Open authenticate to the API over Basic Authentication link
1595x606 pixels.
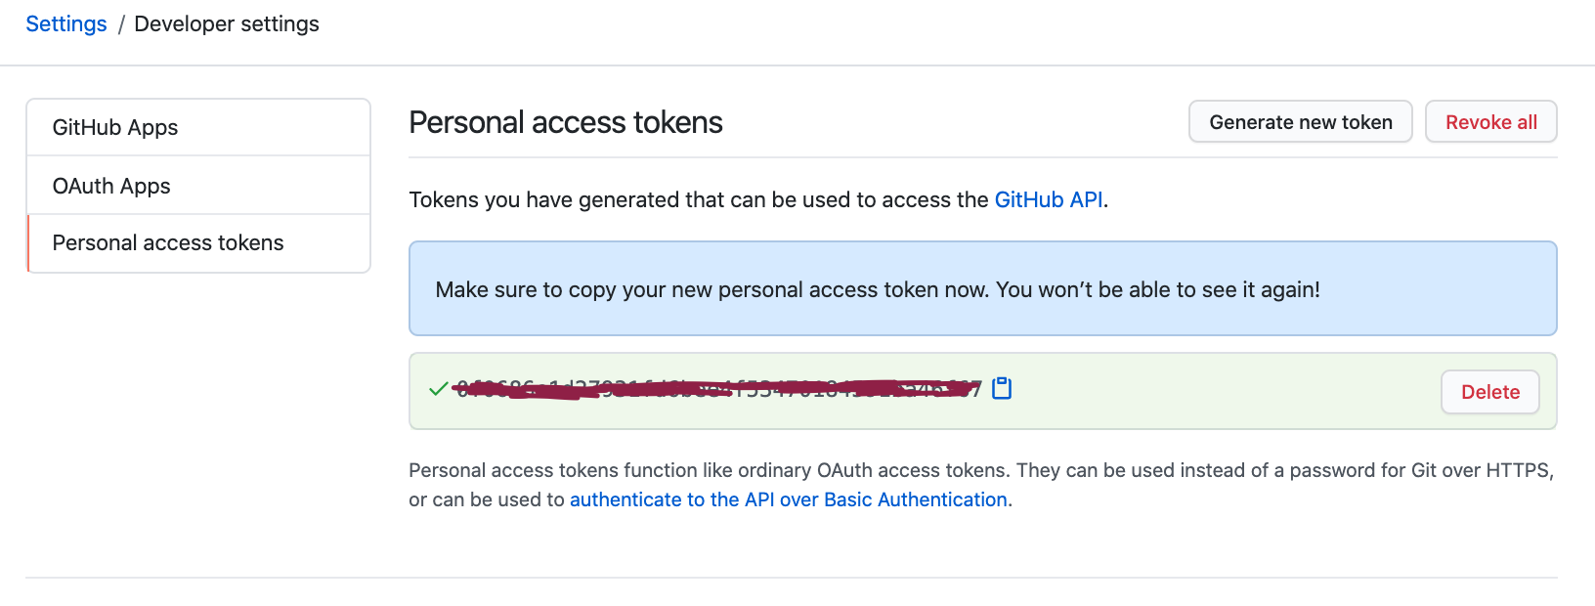point(788,500)
